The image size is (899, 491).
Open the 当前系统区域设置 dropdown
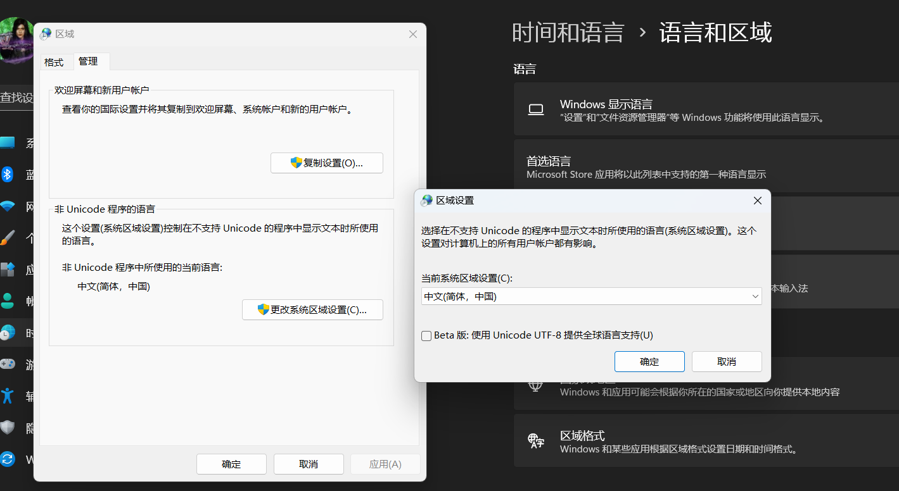[591, 296]
